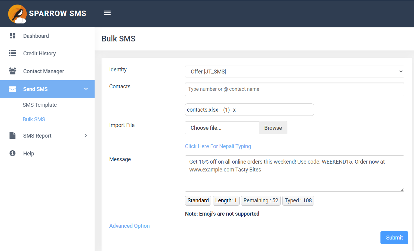Select Bulk SMS in the sidebar
Image resolution: width=414 pixels, height=251 pixels.
click(x=34, y=119)
